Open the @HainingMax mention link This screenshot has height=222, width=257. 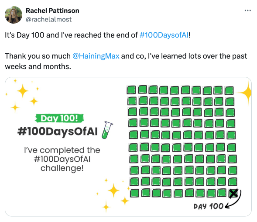[96, 56]
